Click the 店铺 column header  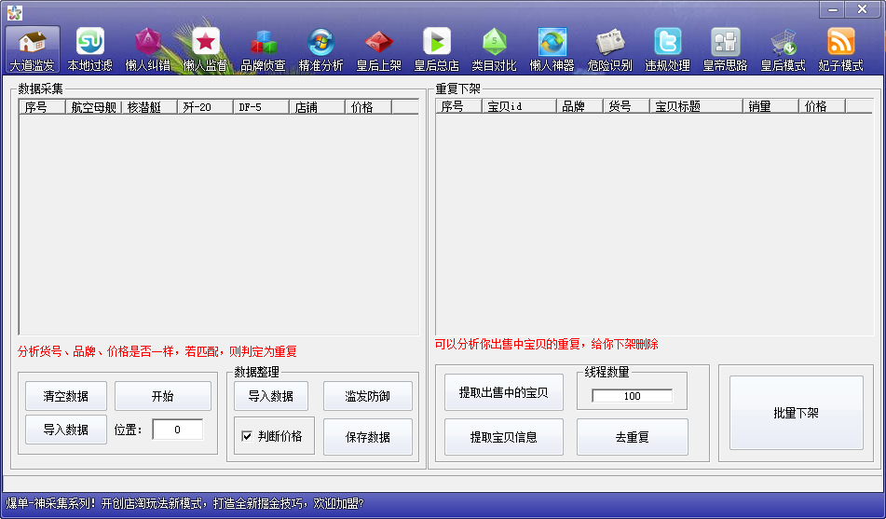coord(317,107)
